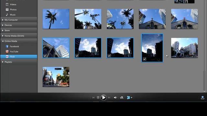Image resolution: width=207 pixels, height=116 pixels.
Task: Expand the My Computer section
Action: [x=19, y=20]
